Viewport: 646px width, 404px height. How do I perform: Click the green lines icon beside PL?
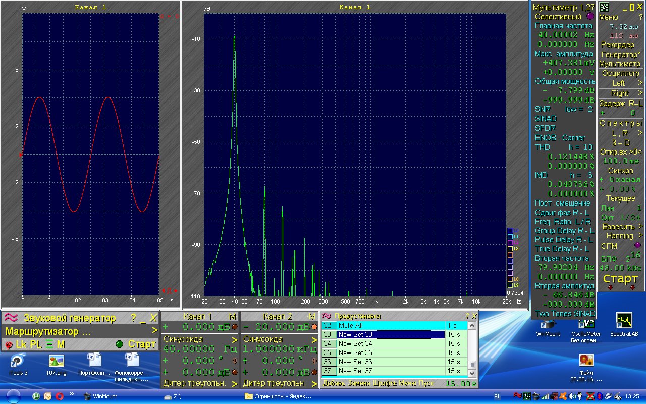click(x=49, y=345)
